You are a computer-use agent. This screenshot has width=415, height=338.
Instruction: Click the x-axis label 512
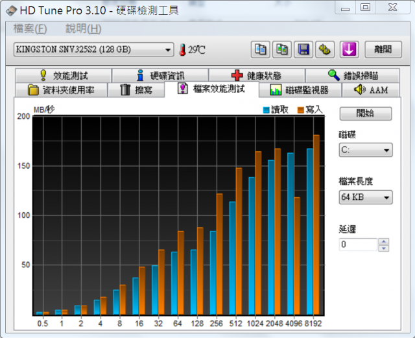235,324
